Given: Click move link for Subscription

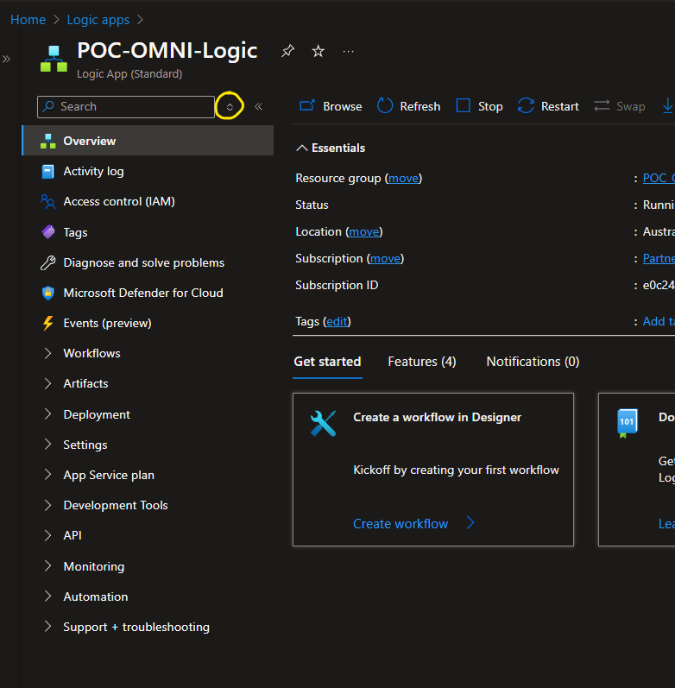Looking at the screenshot, I should (385, 259).
